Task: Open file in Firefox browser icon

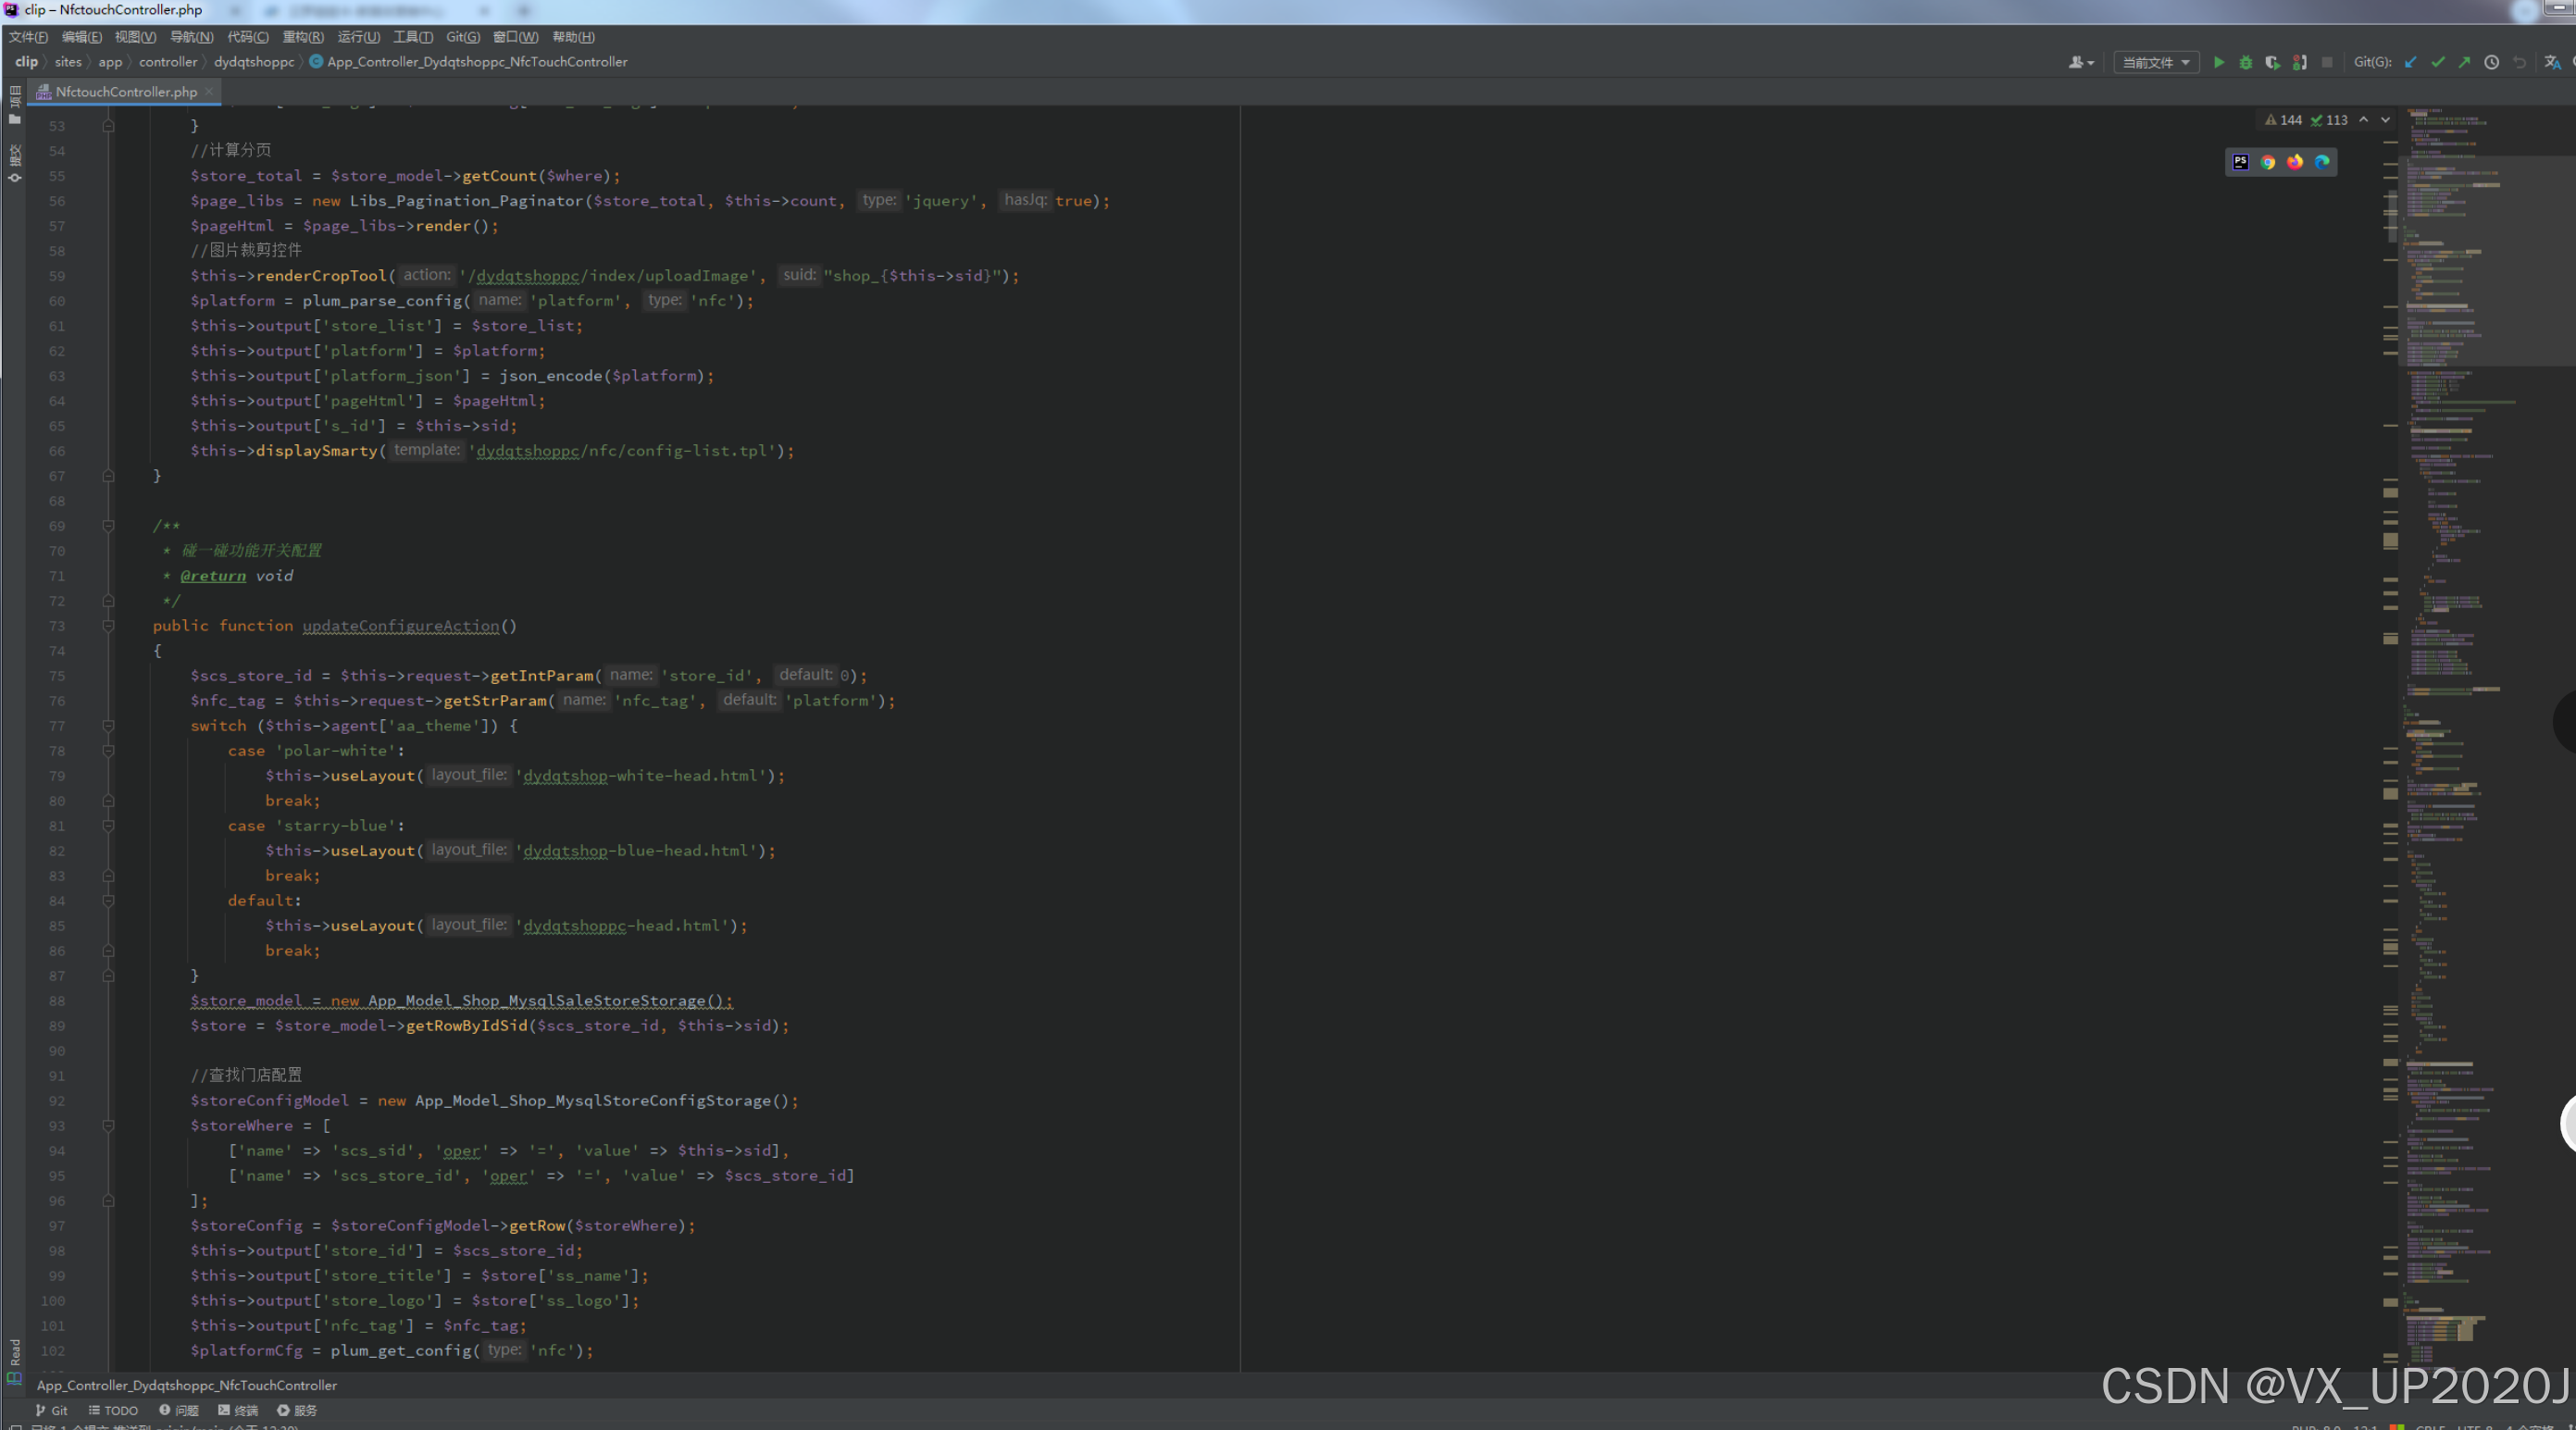Action: pos(2294,162)
